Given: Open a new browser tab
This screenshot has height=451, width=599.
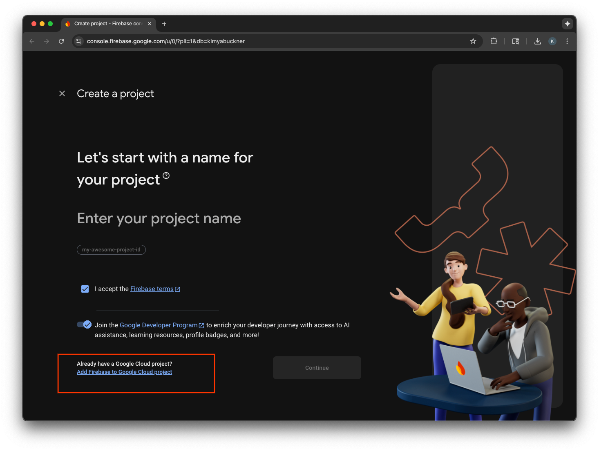Looking at the screenshot, I should coord(164,24).
